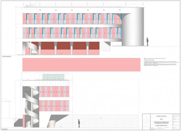Click the ALÇADO SUL label at bottom left
The width and height of the screenshot is (181, 131).
[5, 129]
